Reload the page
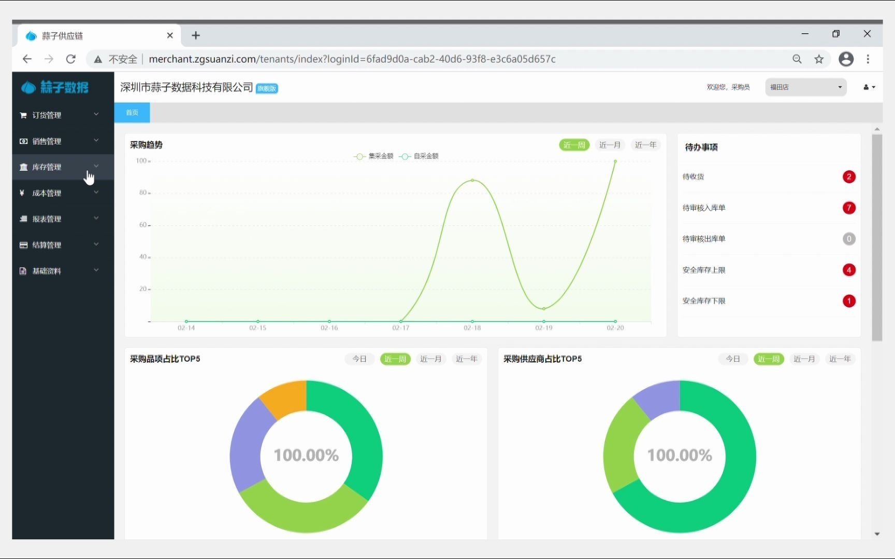Image resolution: width=895 pixels, height=559 pixels. (x=71, y=59)
